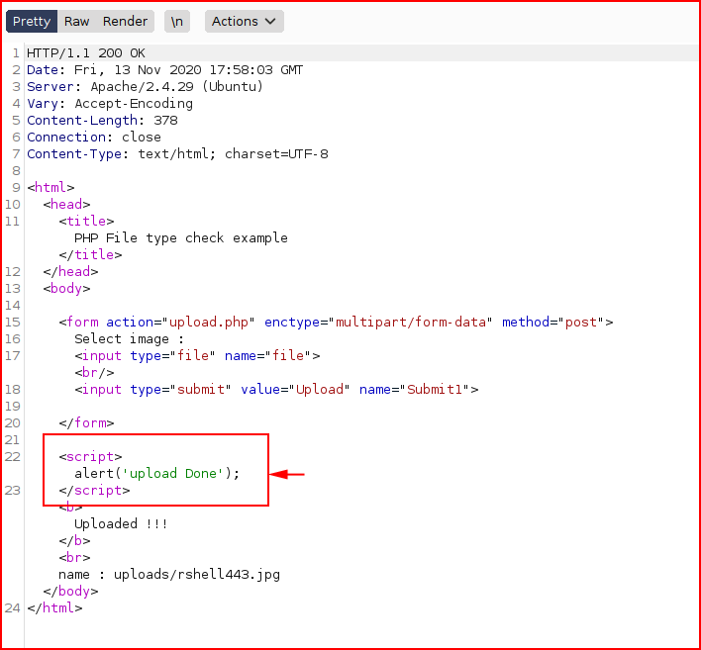The height and width of the screenshot is (650, 701).
Task: Click the Select image : text
Action: point(129,339)
